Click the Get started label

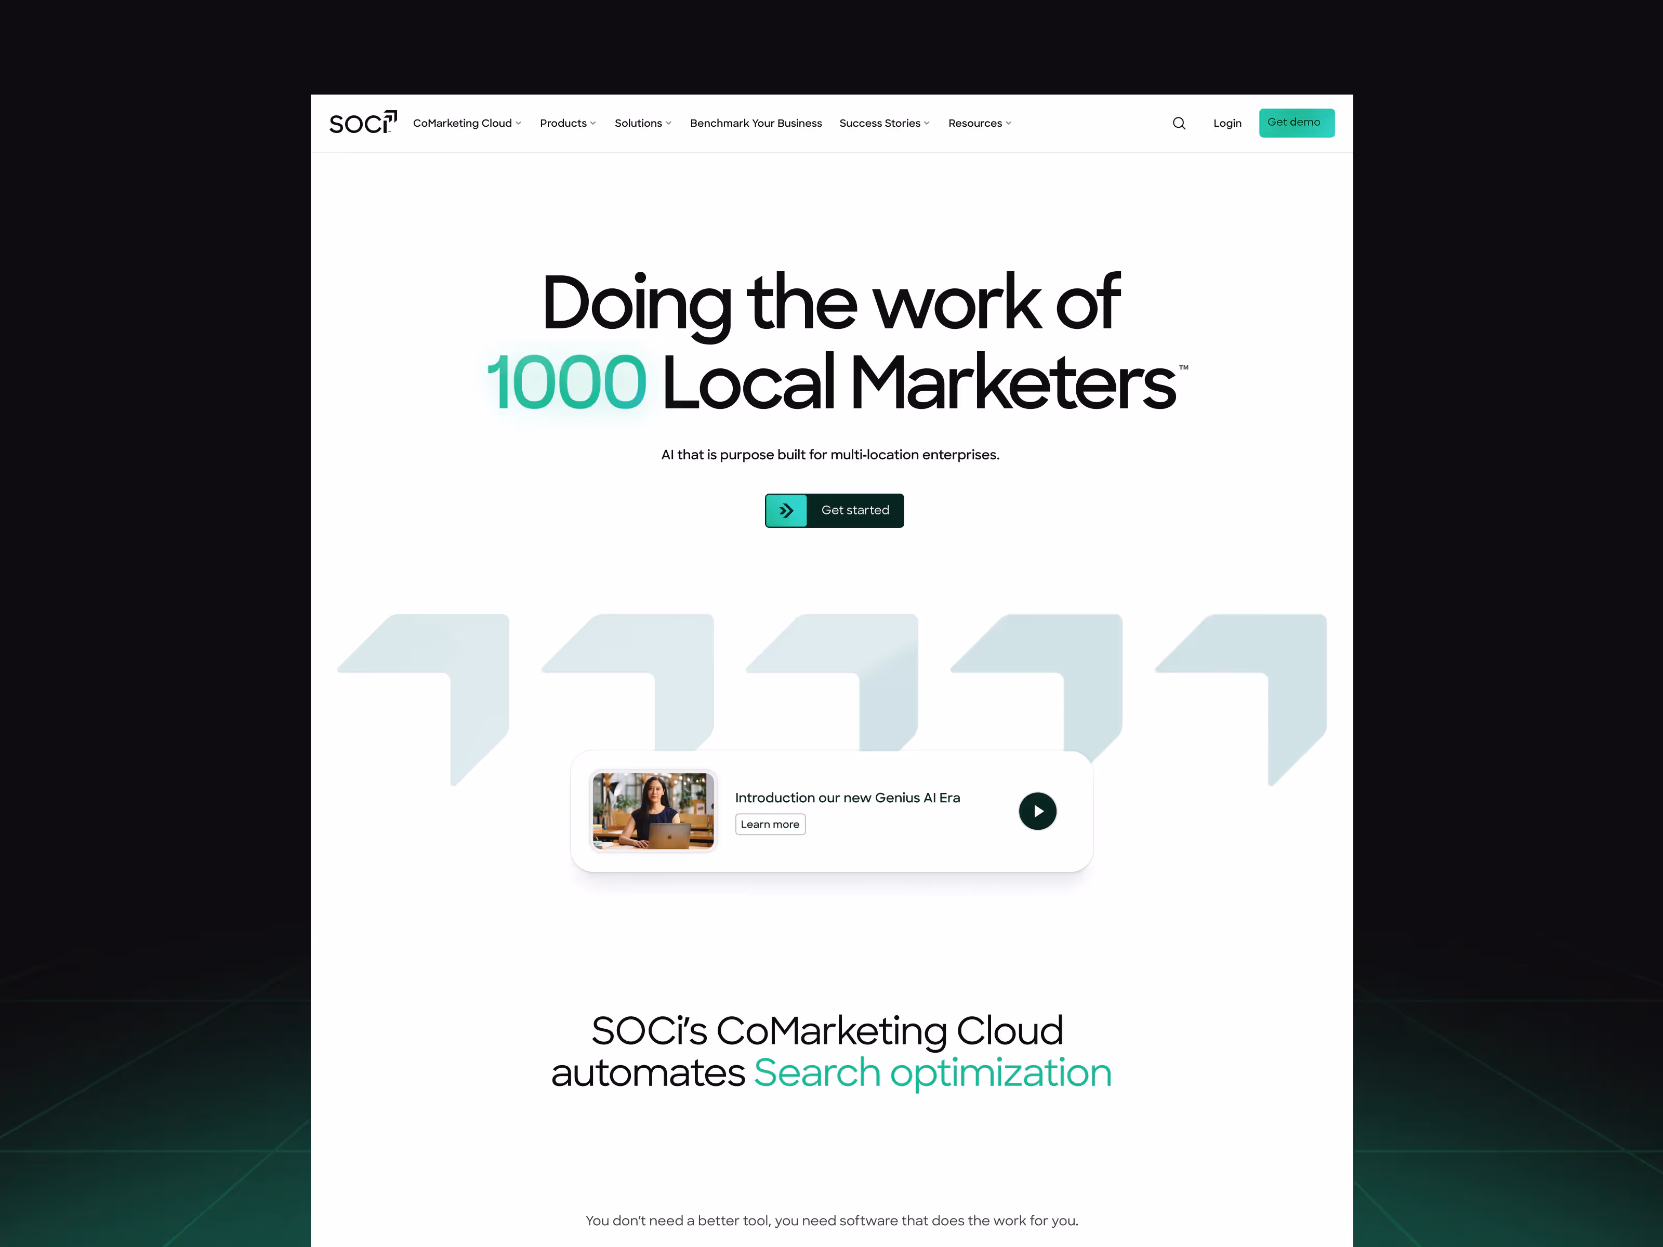(855, 510)
